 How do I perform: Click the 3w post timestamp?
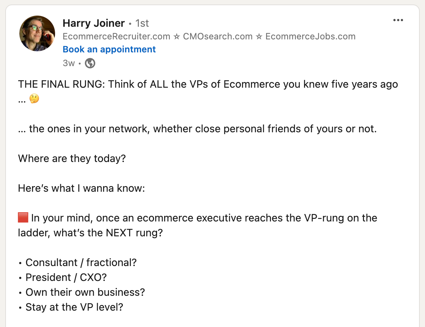click(68, 63)
